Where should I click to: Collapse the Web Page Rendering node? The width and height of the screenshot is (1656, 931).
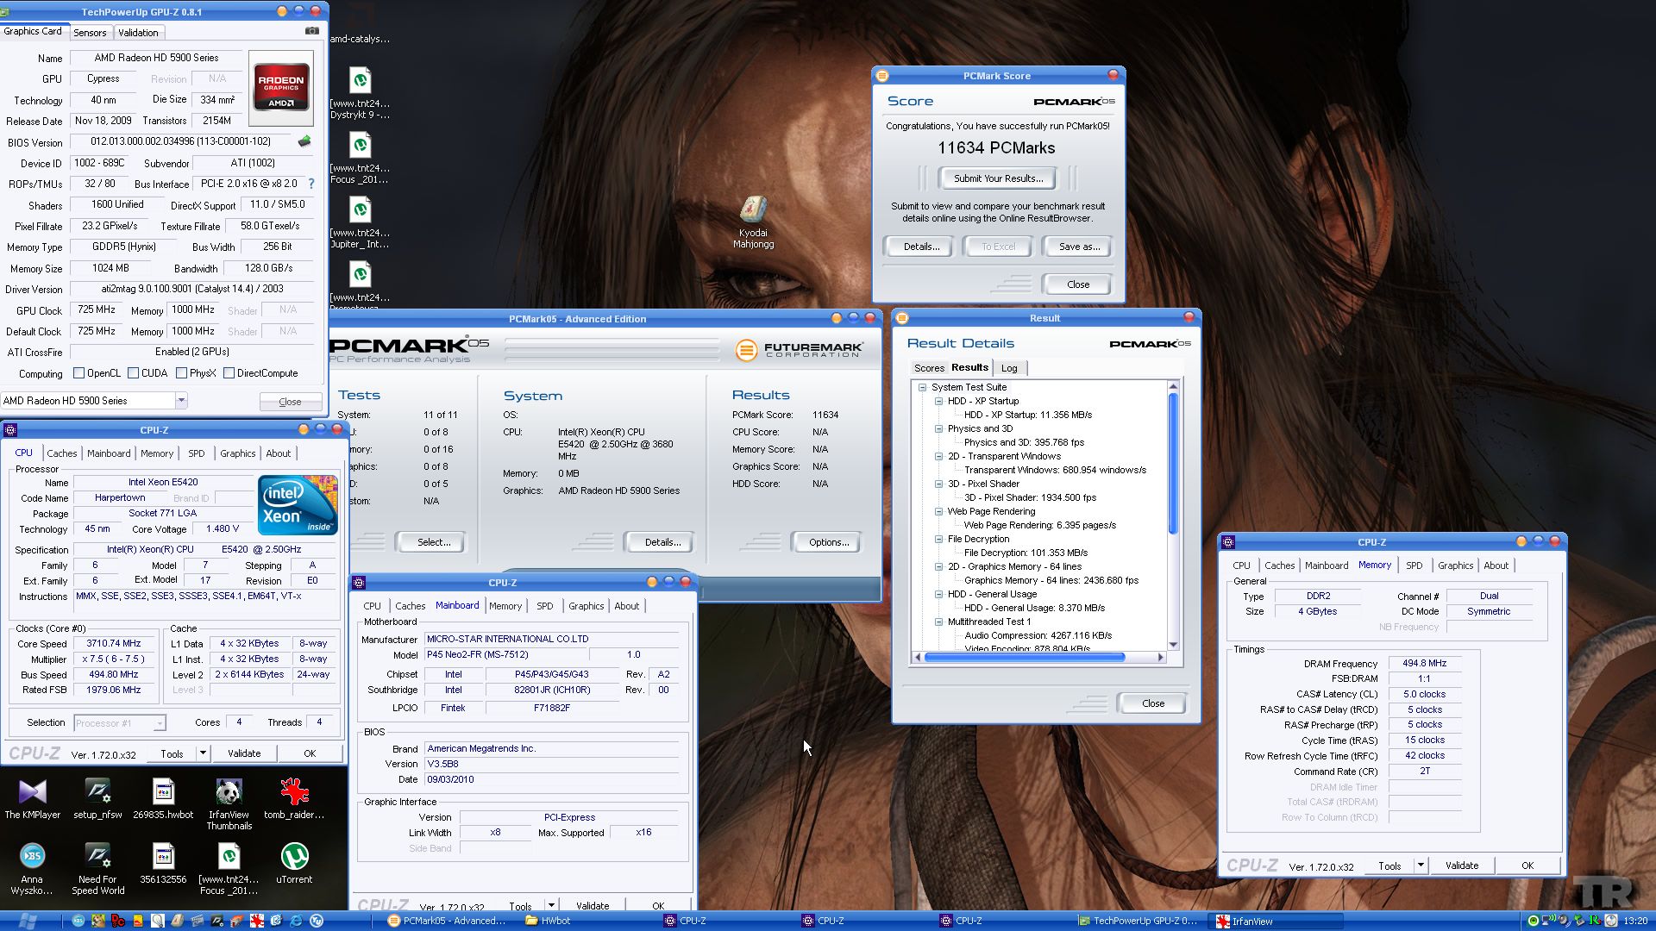938,511
